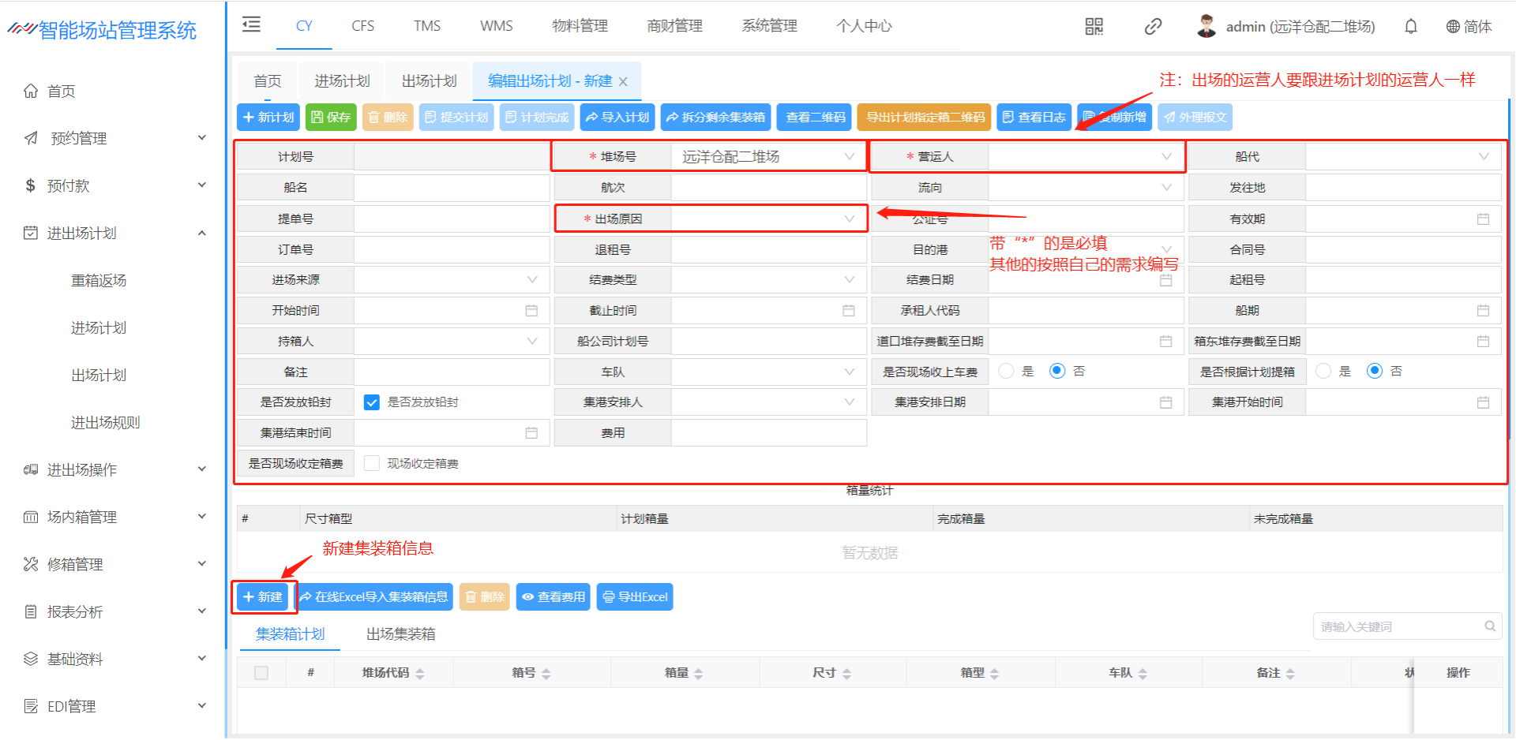Viewport: 1516px width, 740px height.
Task: Select 是 for 是否现场收上车费
Action: point(1006,371)
